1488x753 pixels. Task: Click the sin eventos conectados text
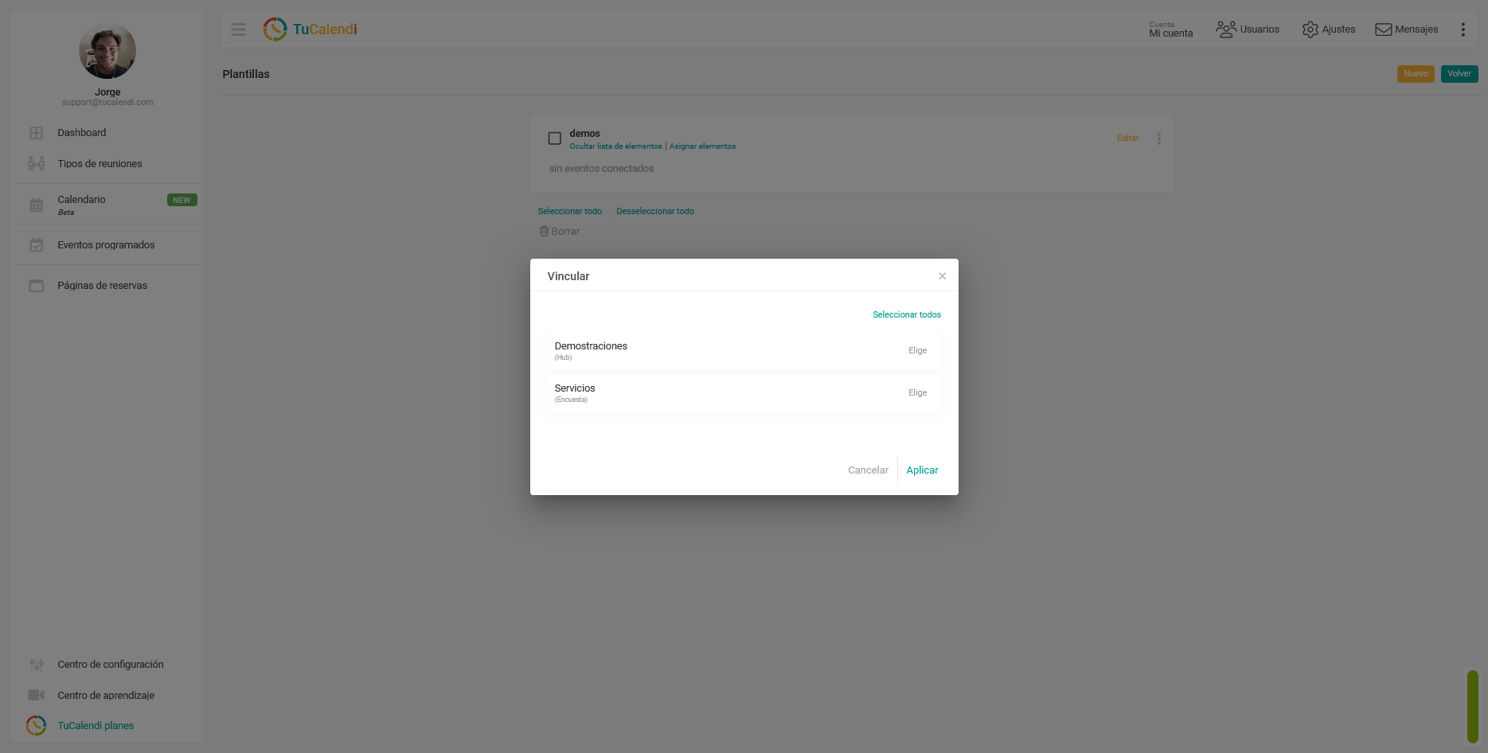click(x=601, y=169)
